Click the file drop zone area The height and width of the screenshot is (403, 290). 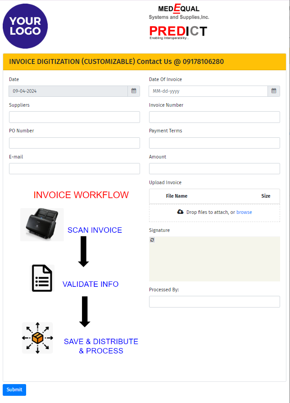[214, 213]
